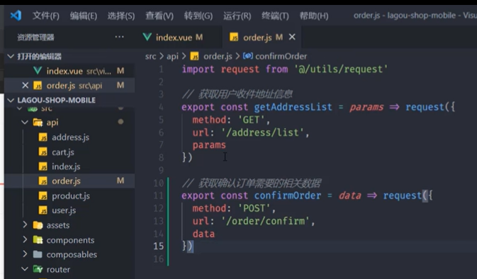The height and width of the screenshot is (279, 477).
Task: Click the data property on line 14
Action: 203,234
